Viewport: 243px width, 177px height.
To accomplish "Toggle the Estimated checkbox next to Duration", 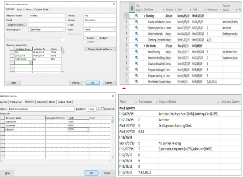I will point(103,109).
